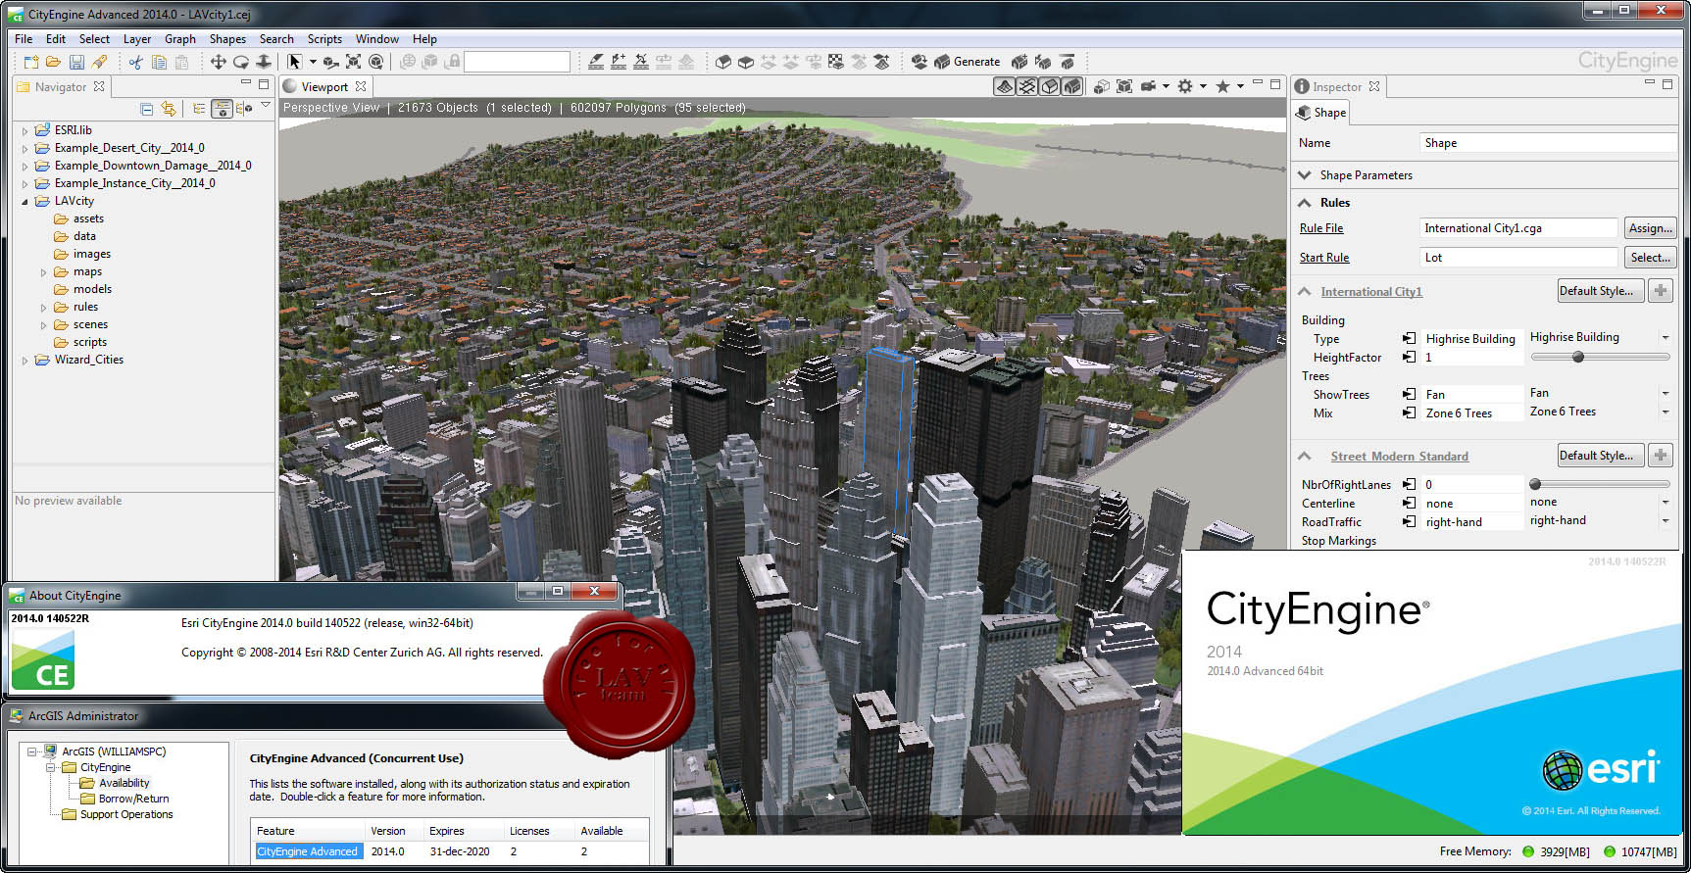Select the Rotate view navigation tool
The image size is (1691, 873).
pyautogui.click(x=240, y=62)
